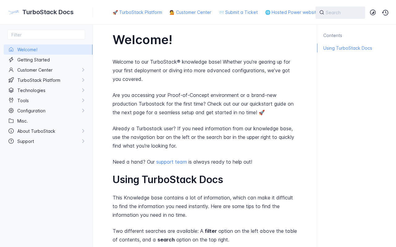Focus the sidebar Filter field
Image resolution: width=396 pixels, height=247 pixels.
pyautogui.click(x=46, y=35)
